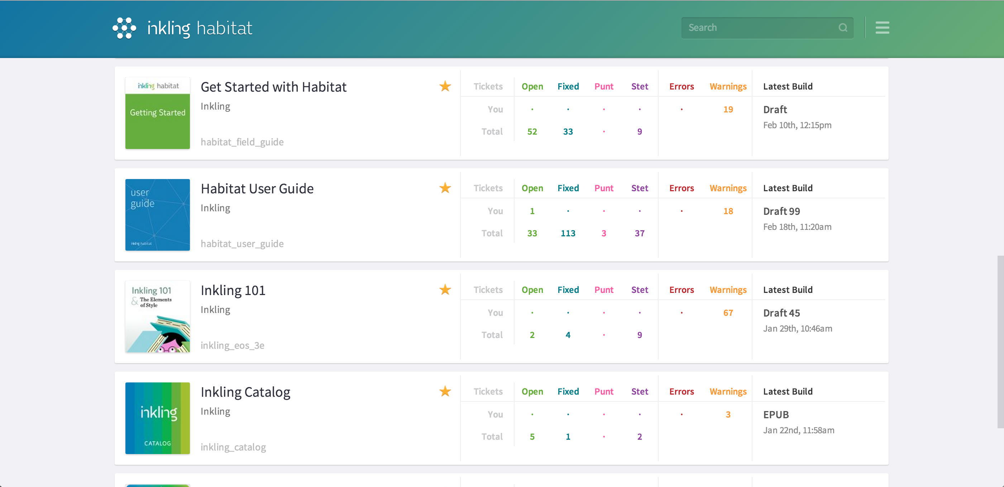Click Errors header in Habitat User Guide card
The height and width of the screenshot is (487, 1004).
[x=681, y=188]
